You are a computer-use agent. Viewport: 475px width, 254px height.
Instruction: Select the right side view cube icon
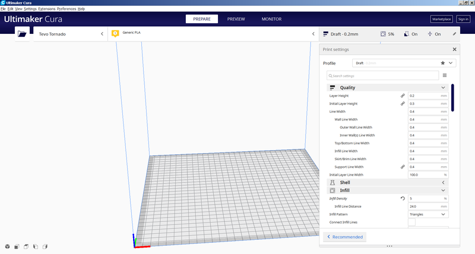click(x=45, y=246)
